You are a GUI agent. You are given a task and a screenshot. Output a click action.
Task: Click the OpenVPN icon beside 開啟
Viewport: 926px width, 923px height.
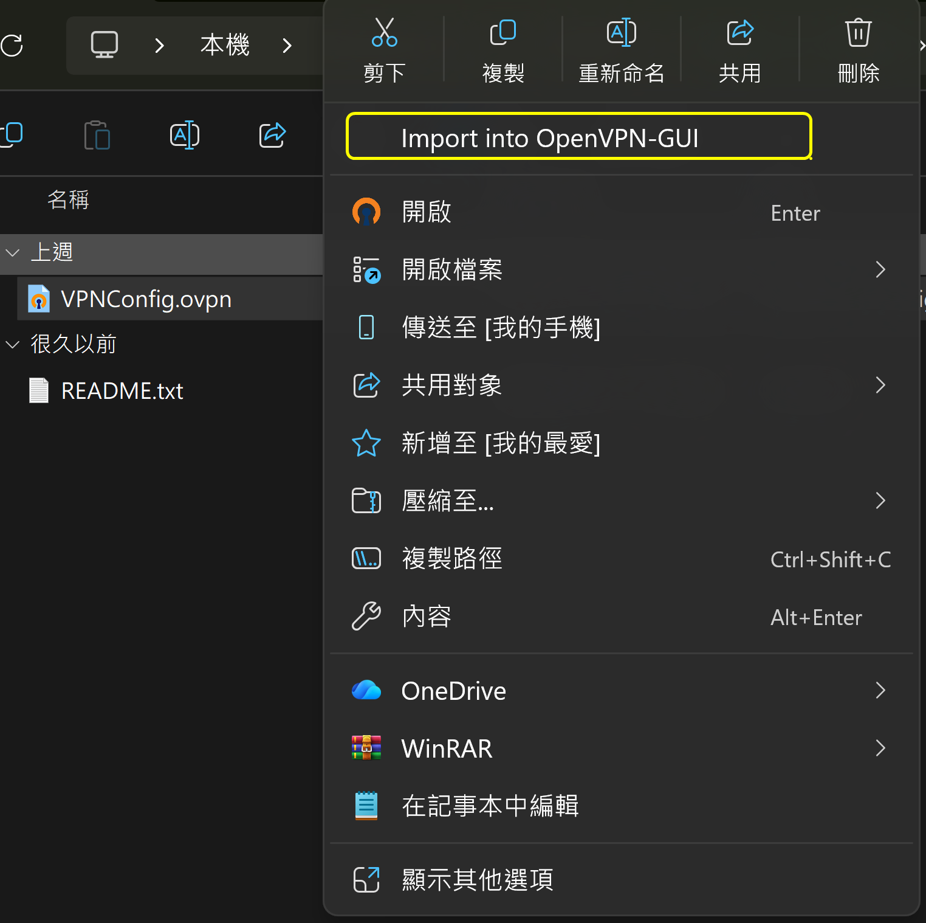(366, 212)
